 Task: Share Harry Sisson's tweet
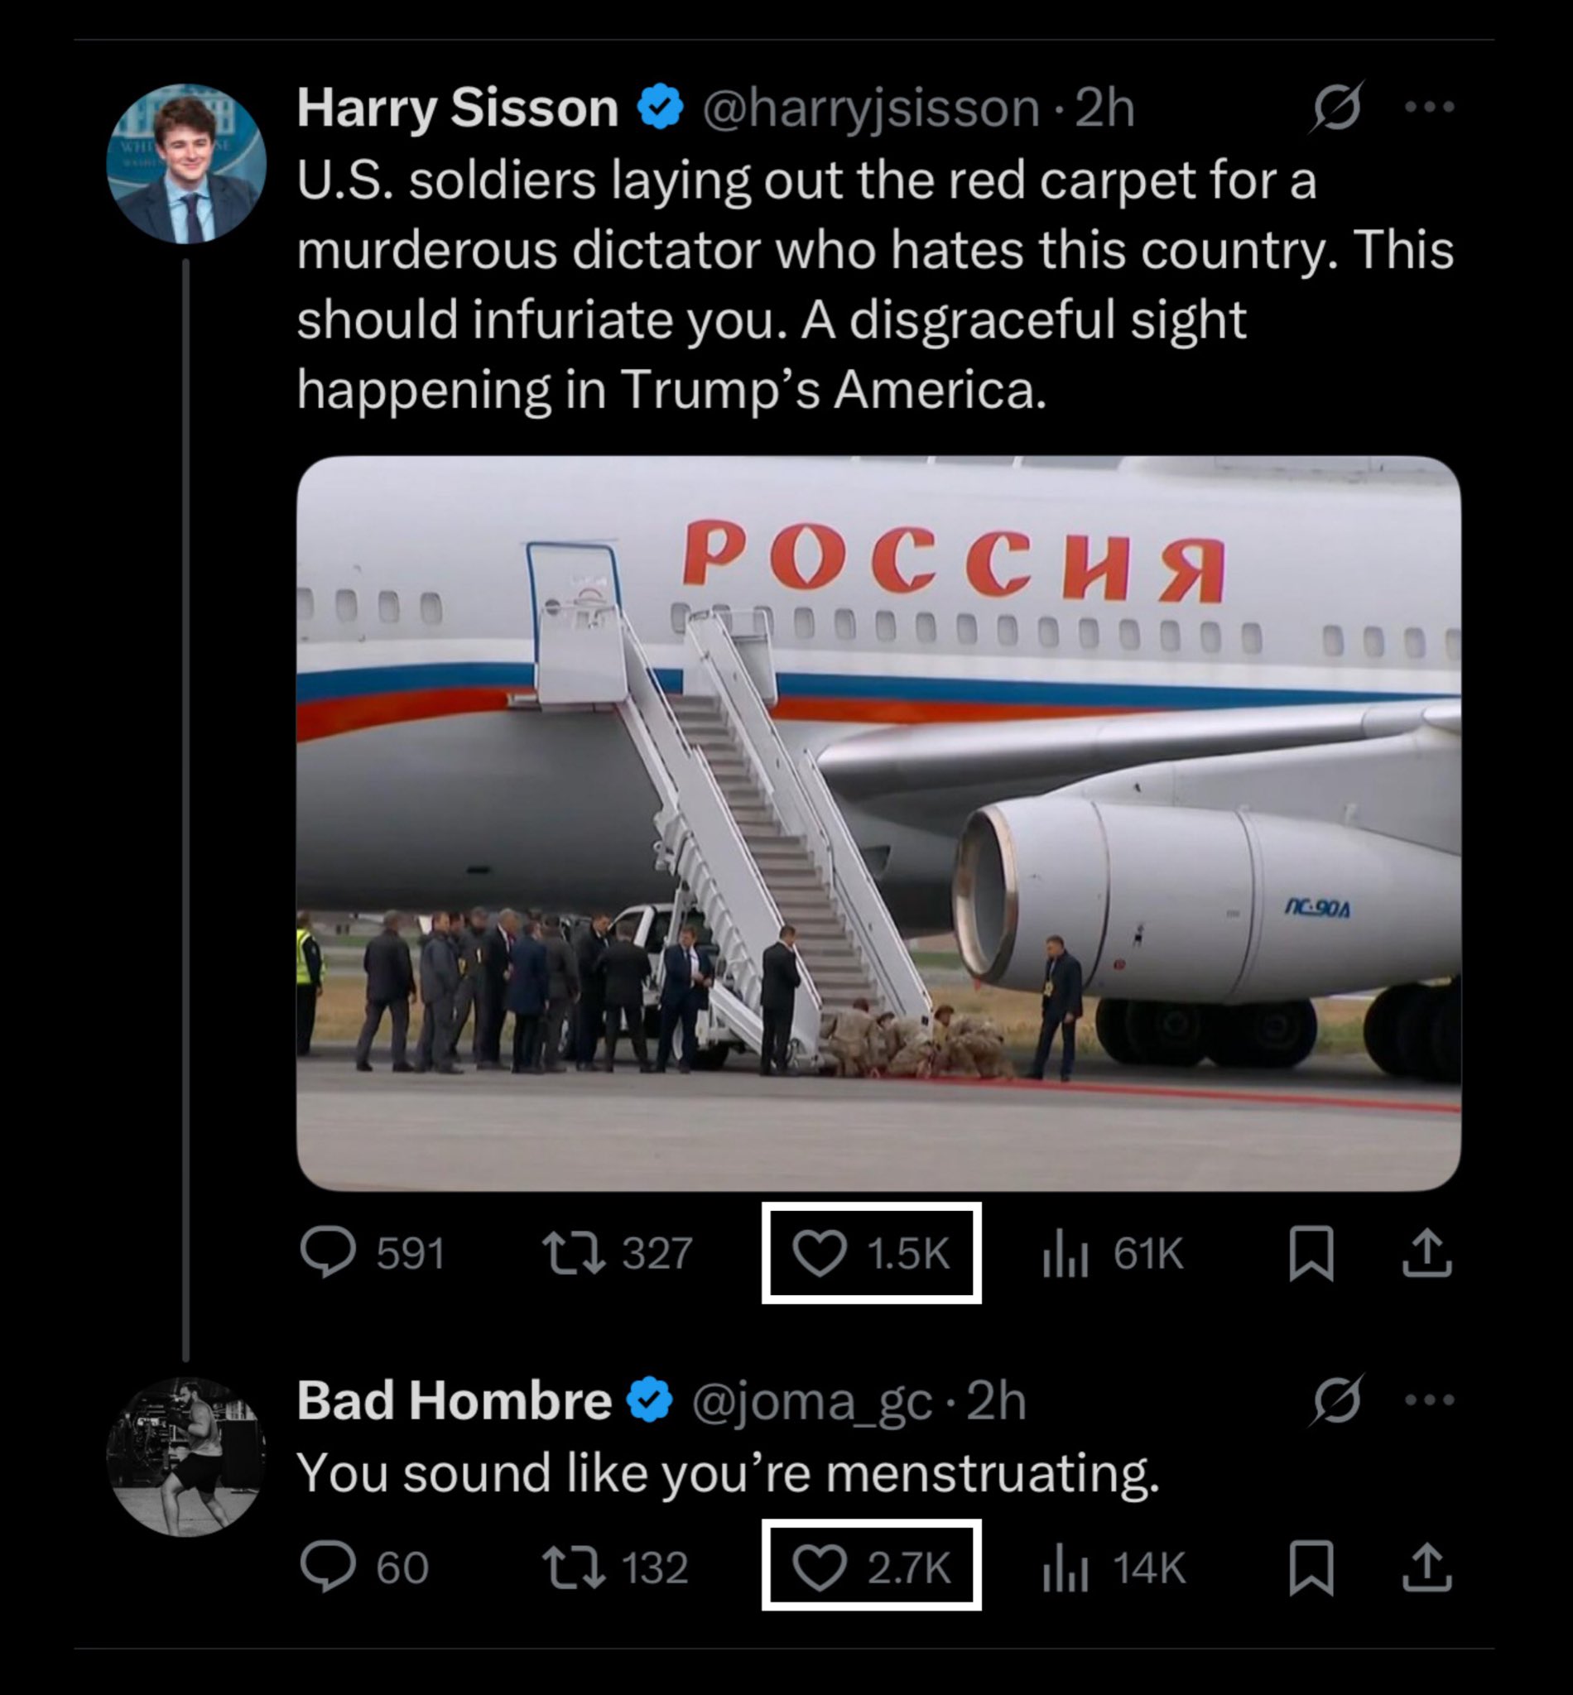pos(1426,1253)
